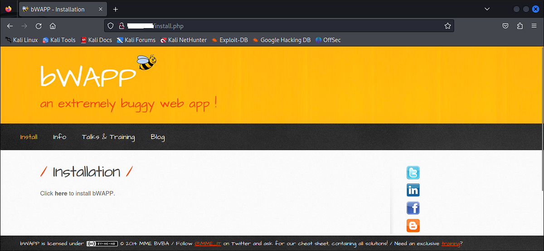Open the Kali NetHunter bookmark

(x=184, y=40)
